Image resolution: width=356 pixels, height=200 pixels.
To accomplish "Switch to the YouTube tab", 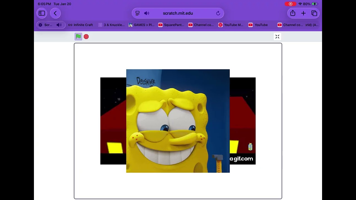I will (x=258, y=25).
